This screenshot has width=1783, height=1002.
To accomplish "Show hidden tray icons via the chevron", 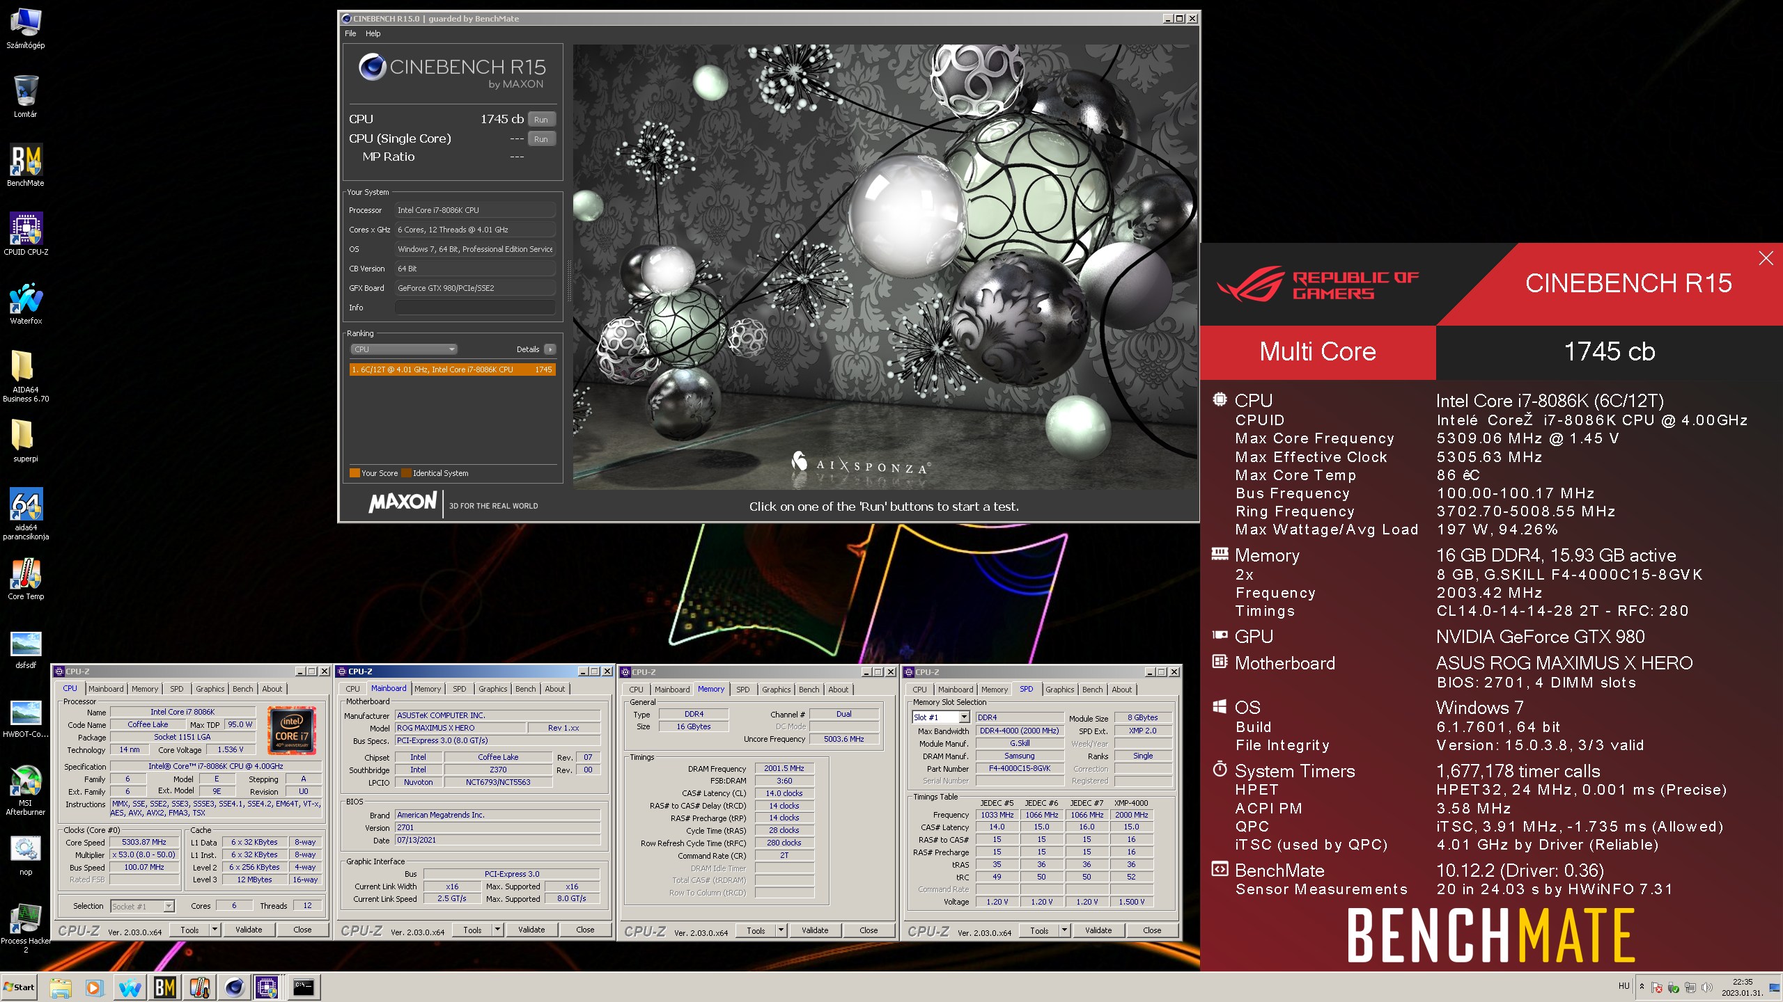I will click(1642, 987).
